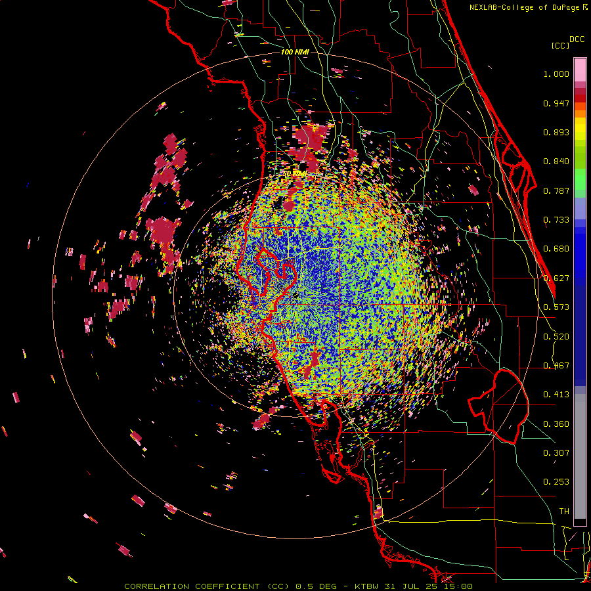The height and width of the screenshot is (591, 591).
Task: Click the 0.947 scale value
Action: [x=556, y=103]
